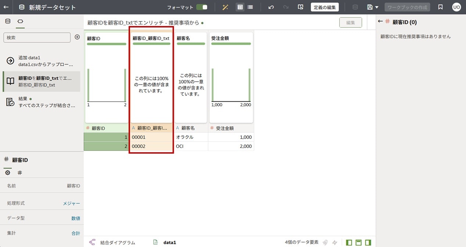Undo the last step
466x247 pixels.
click(271, 7)
